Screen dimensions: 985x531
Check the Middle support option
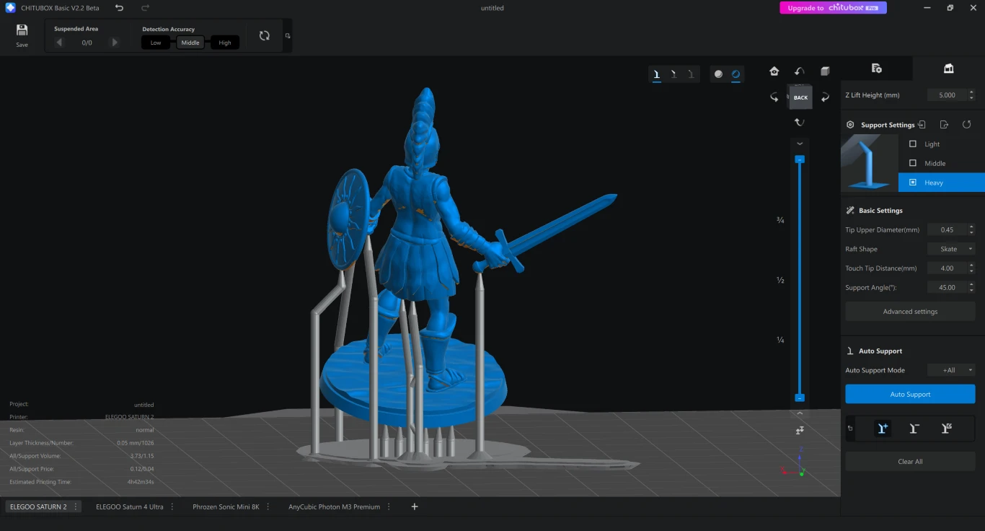913,163
